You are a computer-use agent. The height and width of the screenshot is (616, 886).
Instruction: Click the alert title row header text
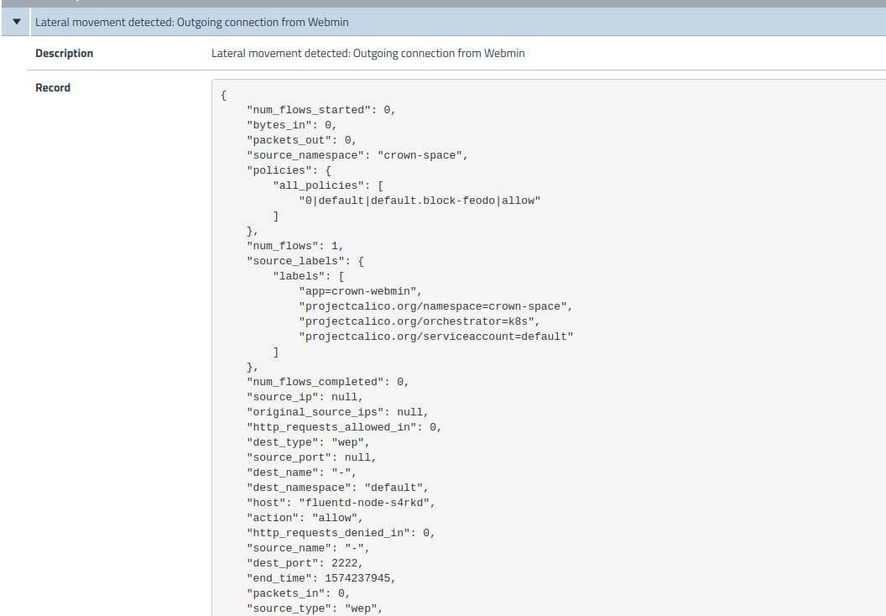click(x=191, y=22)
